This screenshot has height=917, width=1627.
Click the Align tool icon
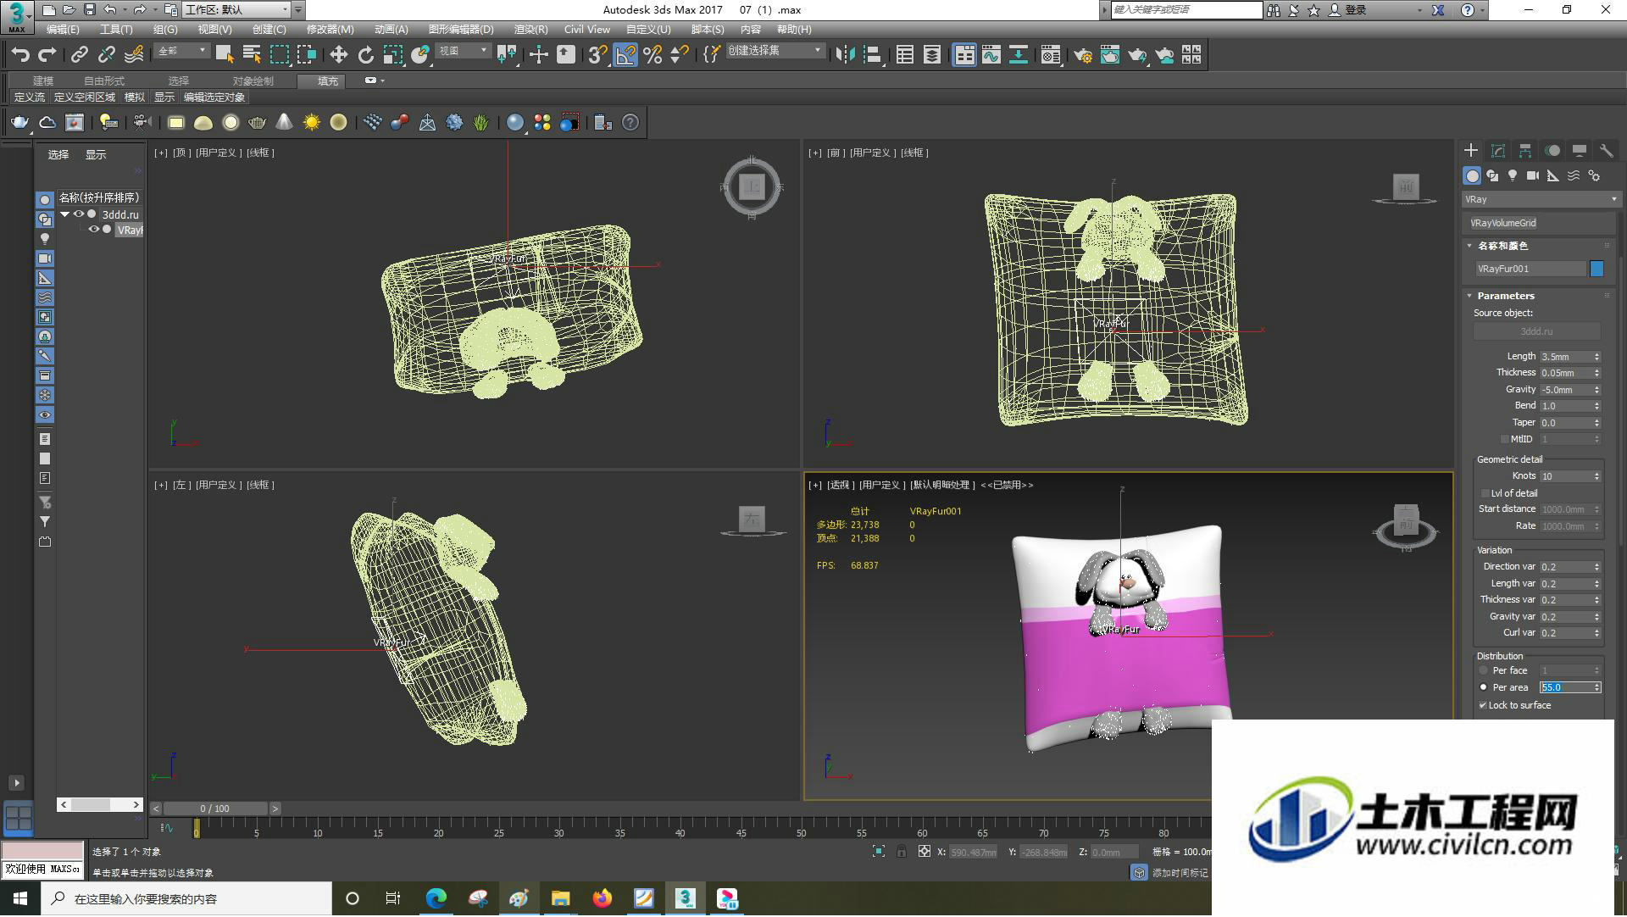[872, 55]
